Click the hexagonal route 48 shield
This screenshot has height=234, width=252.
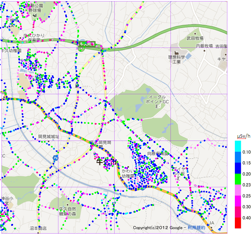tap(55, 157)
